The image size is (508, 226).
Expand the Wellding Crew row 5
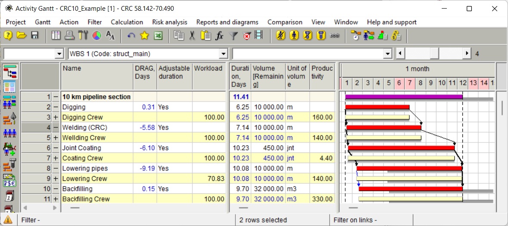point(56,138)
